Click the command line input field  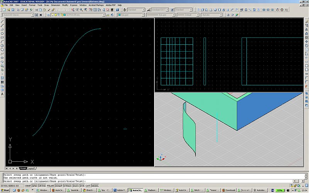[x=148, y=181]
